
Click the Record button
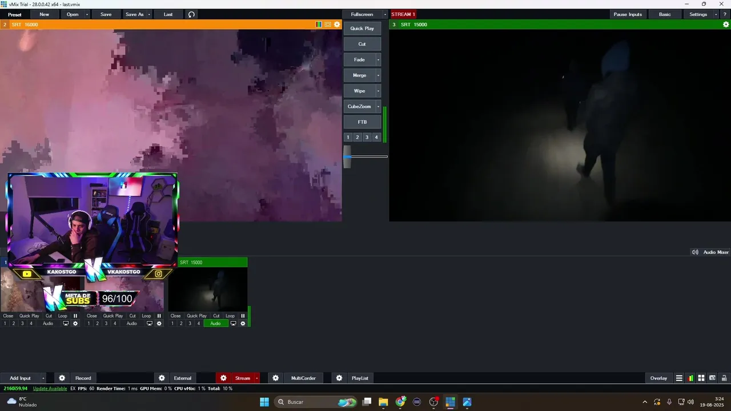point(83,378)
